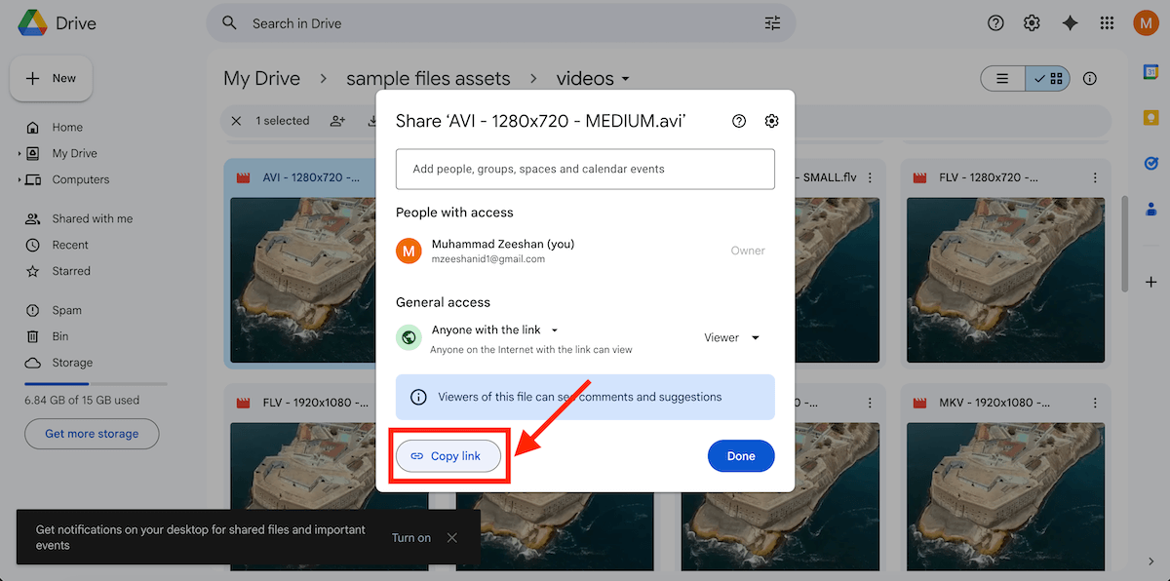Open Google Calendar in side panel
1170x581 pixels.
pyautogui.click(x=1150, y=72)
